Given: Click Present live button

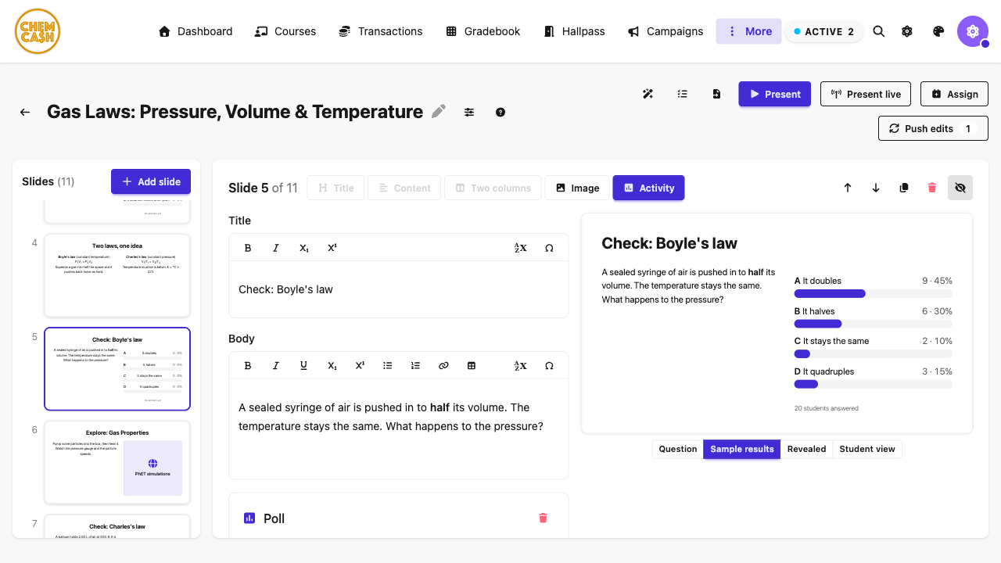Looking at the screenshot, I should coord(866,94).
